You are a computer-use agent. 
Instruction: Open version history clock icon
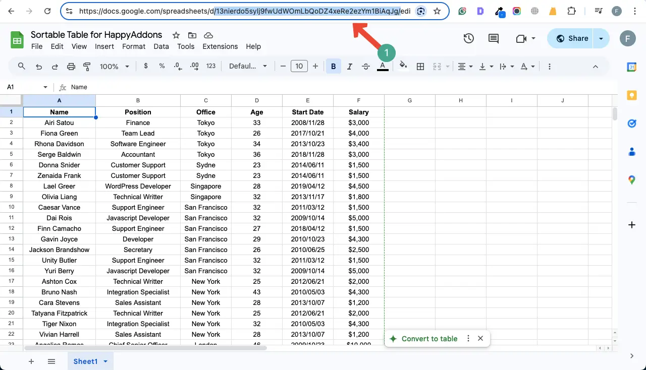(469, 38)
